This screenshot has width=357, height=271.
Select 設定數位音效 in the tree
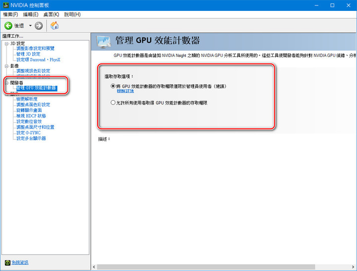click(x=29, y=121)
